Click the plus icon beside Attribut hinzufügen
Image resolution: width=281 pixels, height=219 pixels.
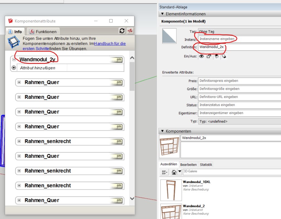coord(14,68)
